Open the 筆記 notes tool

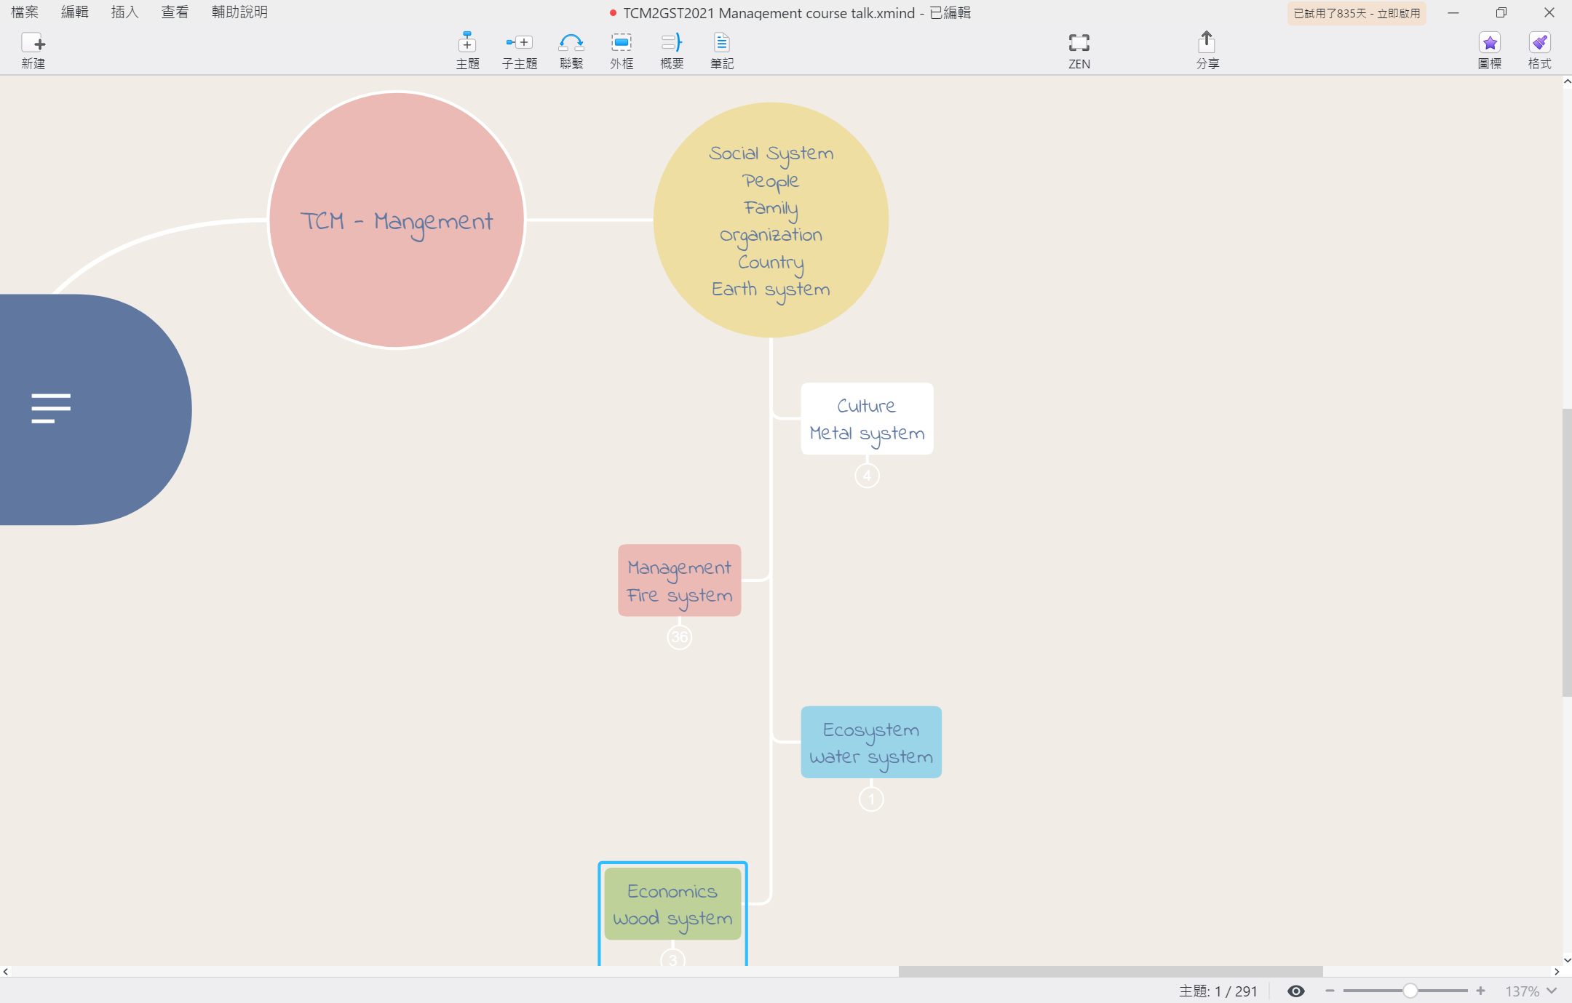tap(722, 49)
